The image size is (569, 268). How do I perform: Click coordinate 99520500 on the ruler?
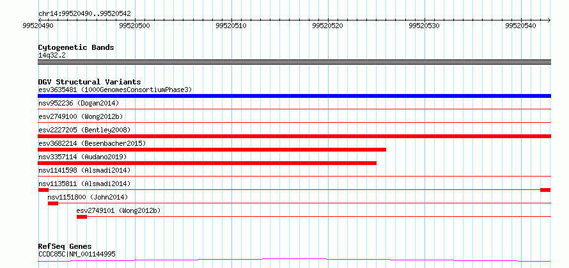tap(135, 26)
